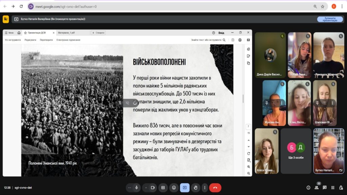Switch to the Матеріали_1.pdf tab
Viewport: 347px width, 195px height.
tap(66, 33)
